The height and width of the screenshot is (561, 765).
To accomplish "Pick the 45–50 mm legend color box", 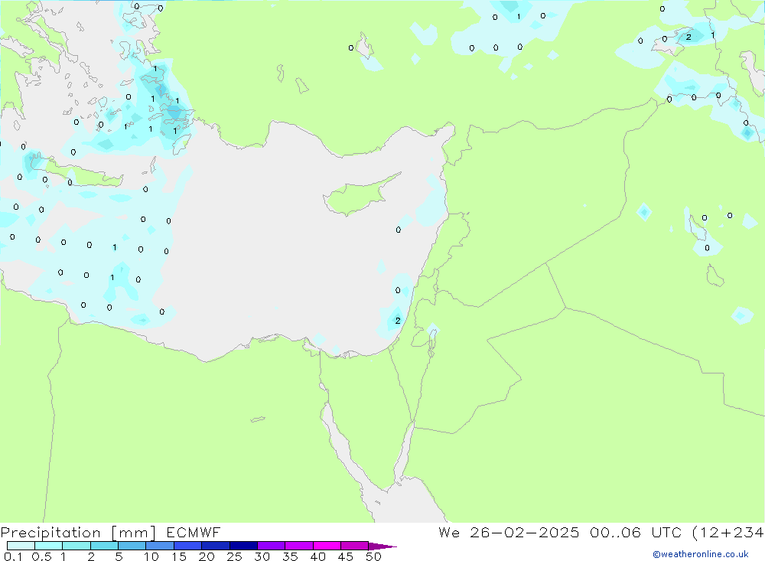I will [355, 546].
